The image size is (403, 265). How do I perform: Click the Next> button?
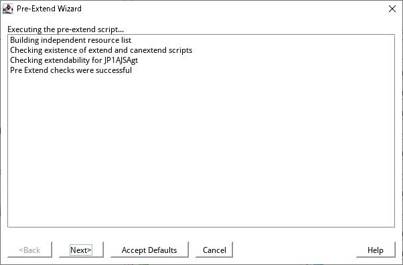coord(81,250)
